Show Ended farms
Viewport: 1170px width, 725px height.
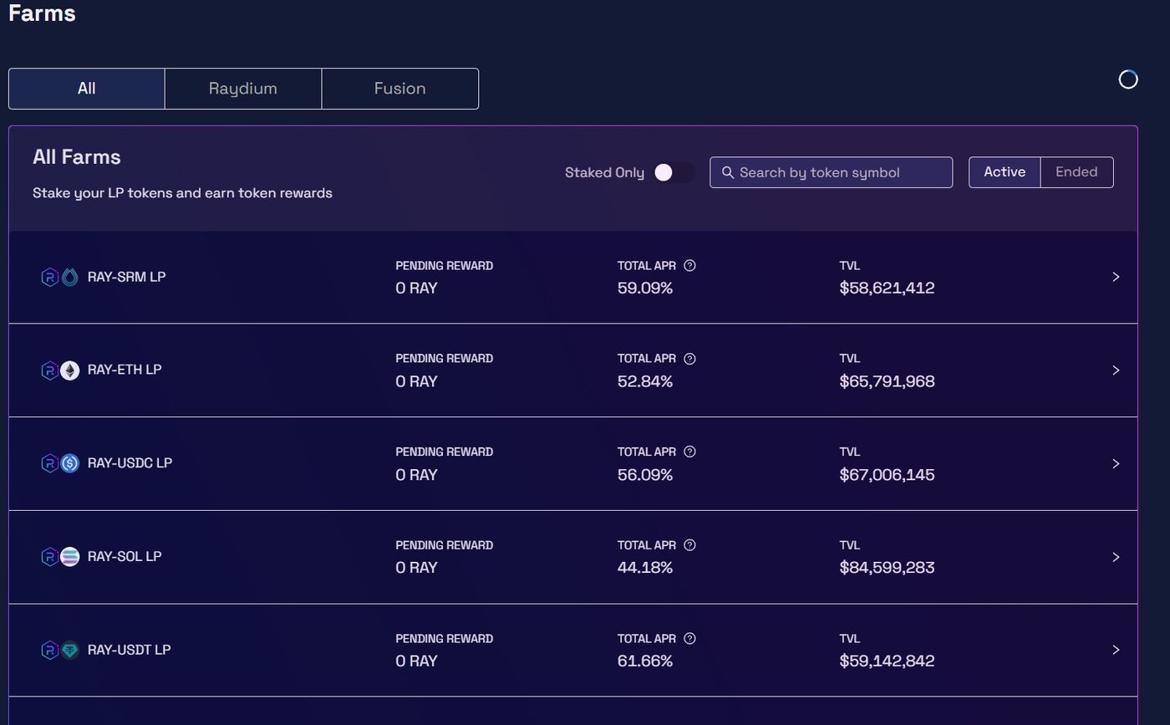coord(1076,172)
